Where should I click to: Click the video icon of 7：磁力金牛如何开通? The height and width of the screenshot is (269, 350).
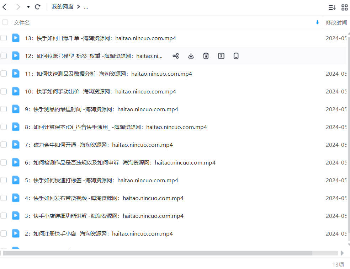pos(16,145)
